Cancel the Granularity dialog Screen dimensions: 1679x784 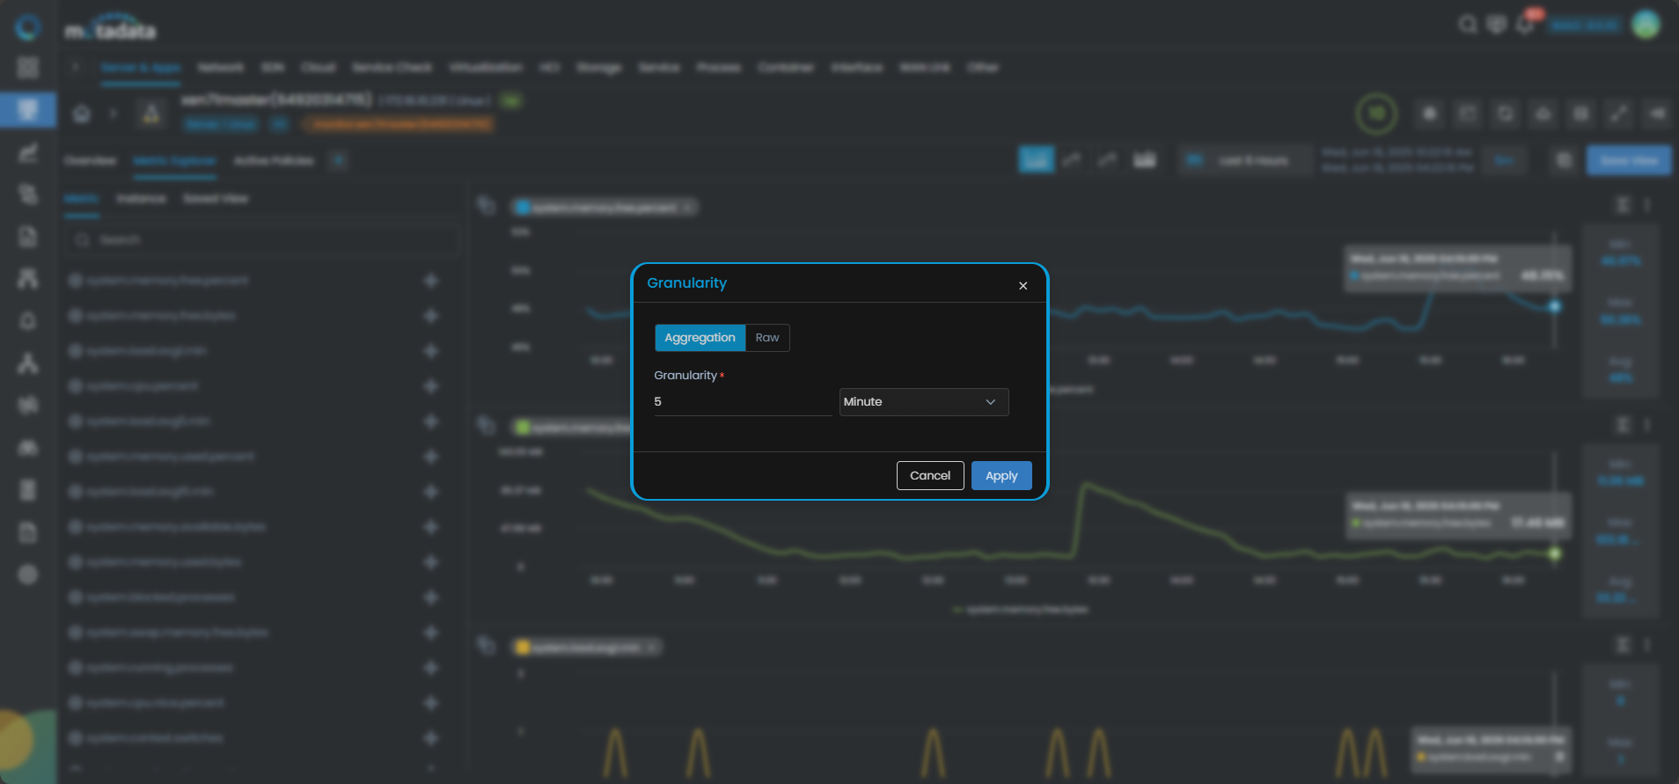930,475
